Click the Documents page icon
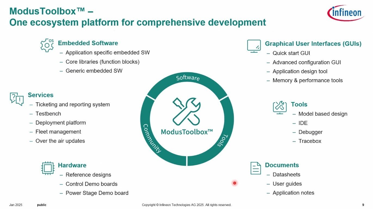This screenshot has height=209, width=373. click(255, 168)
